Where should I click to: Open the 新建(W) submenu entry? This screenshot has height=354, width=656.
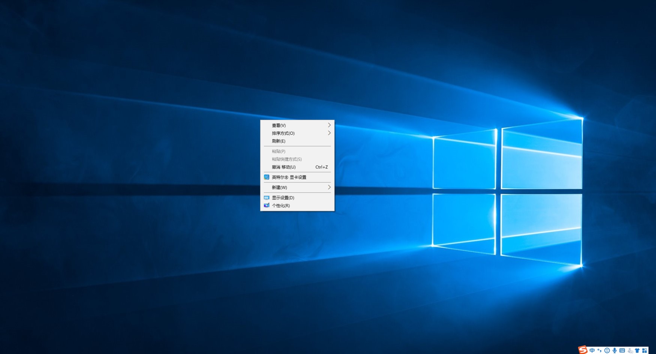pos(297,187)
